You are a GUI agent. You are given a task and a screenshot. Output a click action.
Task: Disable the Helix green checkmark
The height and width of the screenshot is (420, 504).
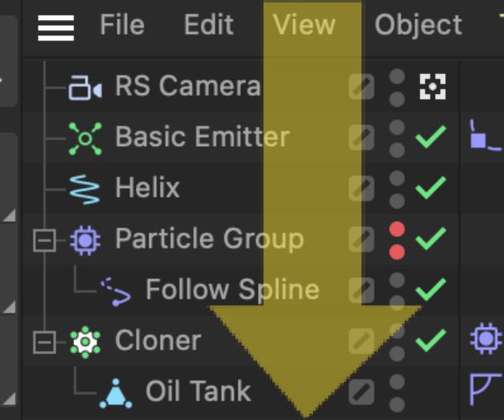(431, 187)
